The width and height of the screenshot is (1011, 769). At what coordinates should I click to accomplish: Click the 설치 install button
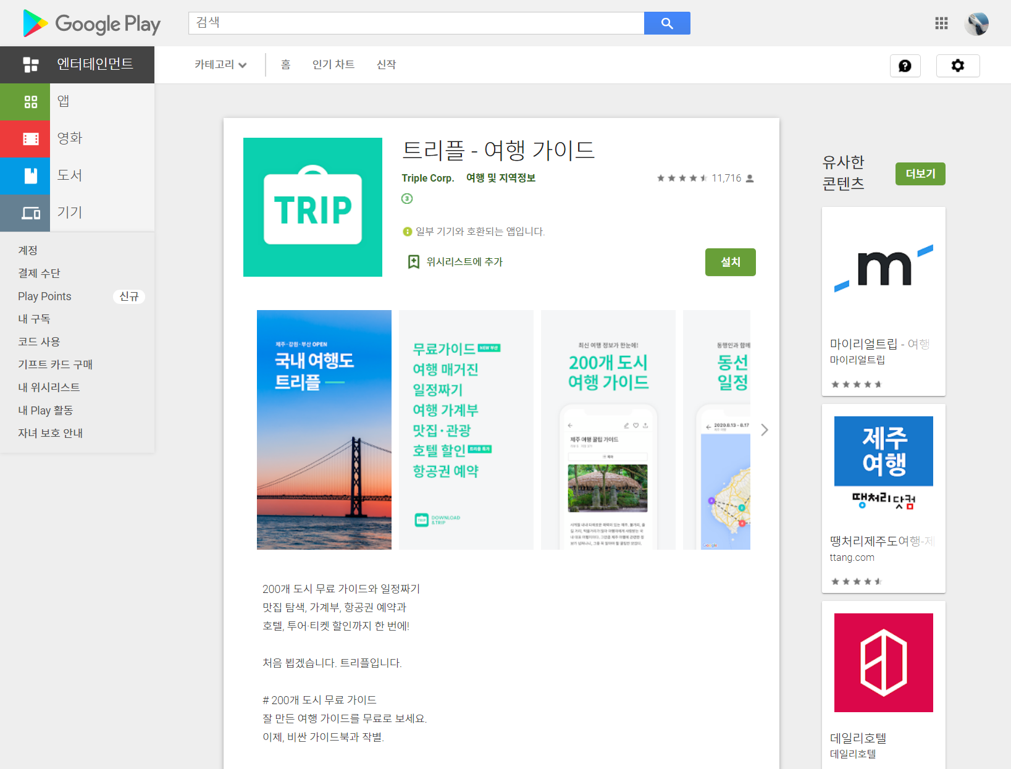pyautogui.click(x=730, y=262)
